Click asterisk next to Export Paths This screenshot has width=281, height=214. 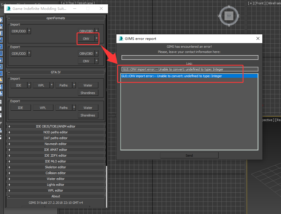74,108
